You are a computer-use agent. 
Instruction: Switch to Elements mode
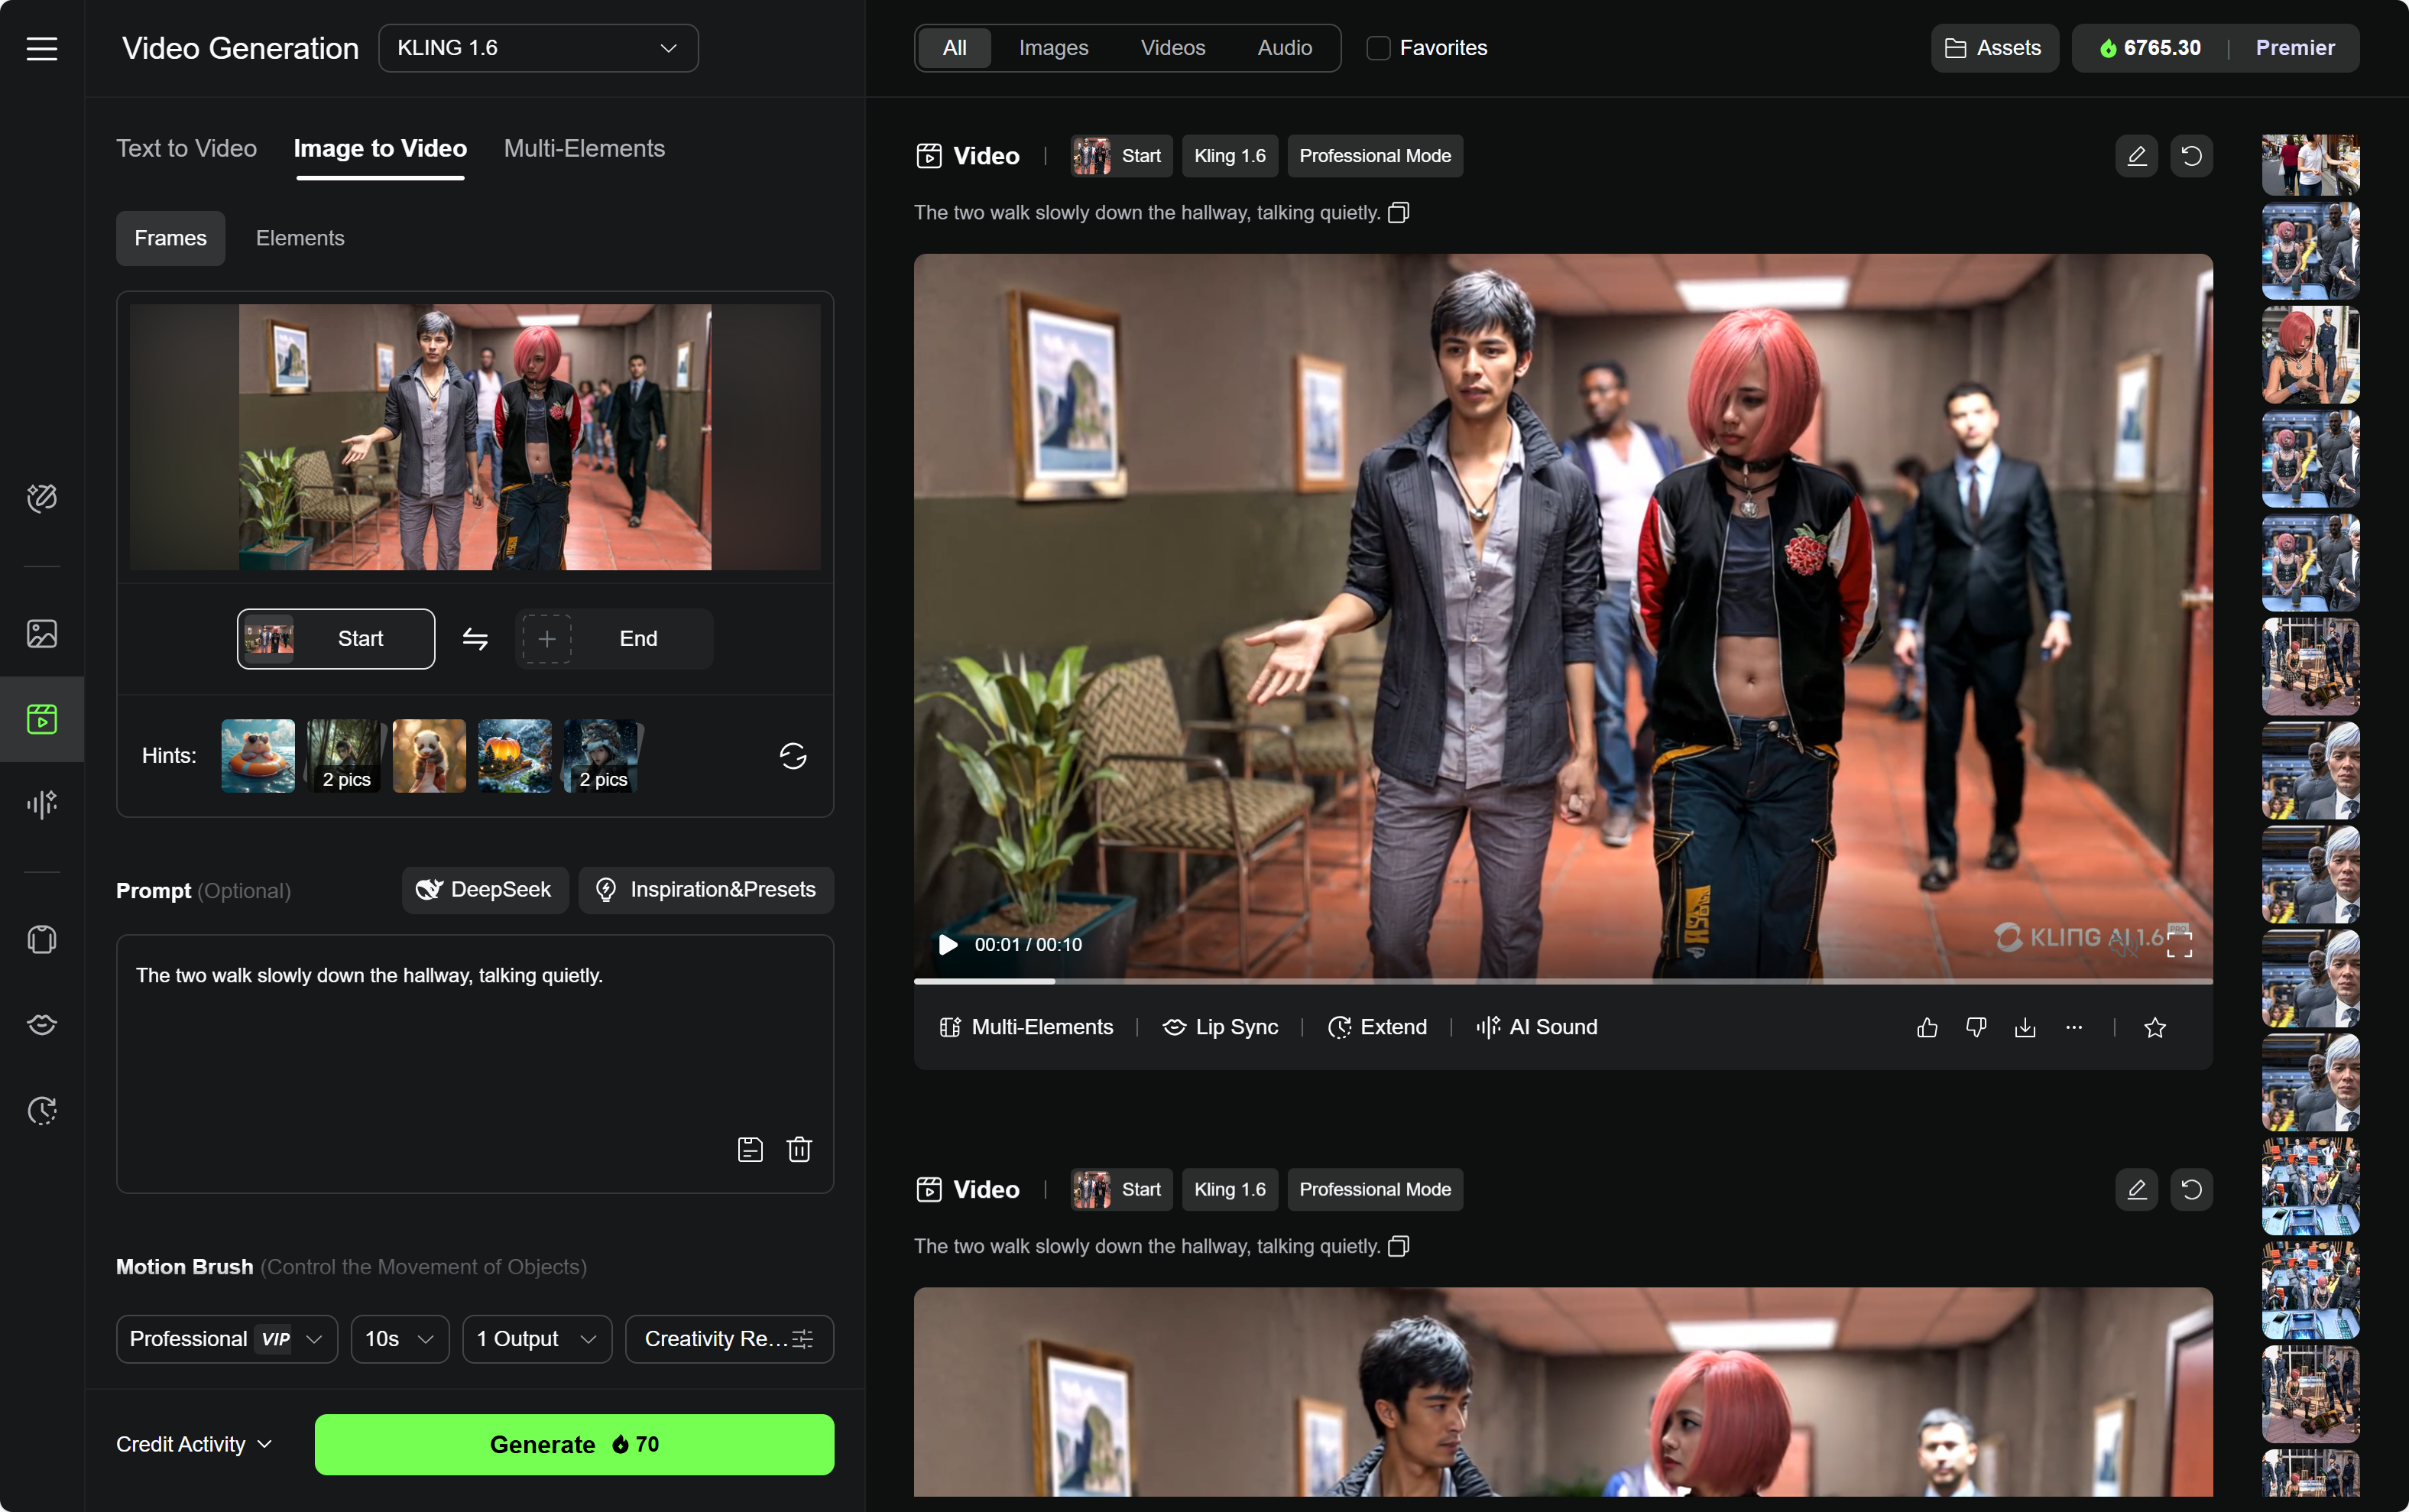[300, 238]
